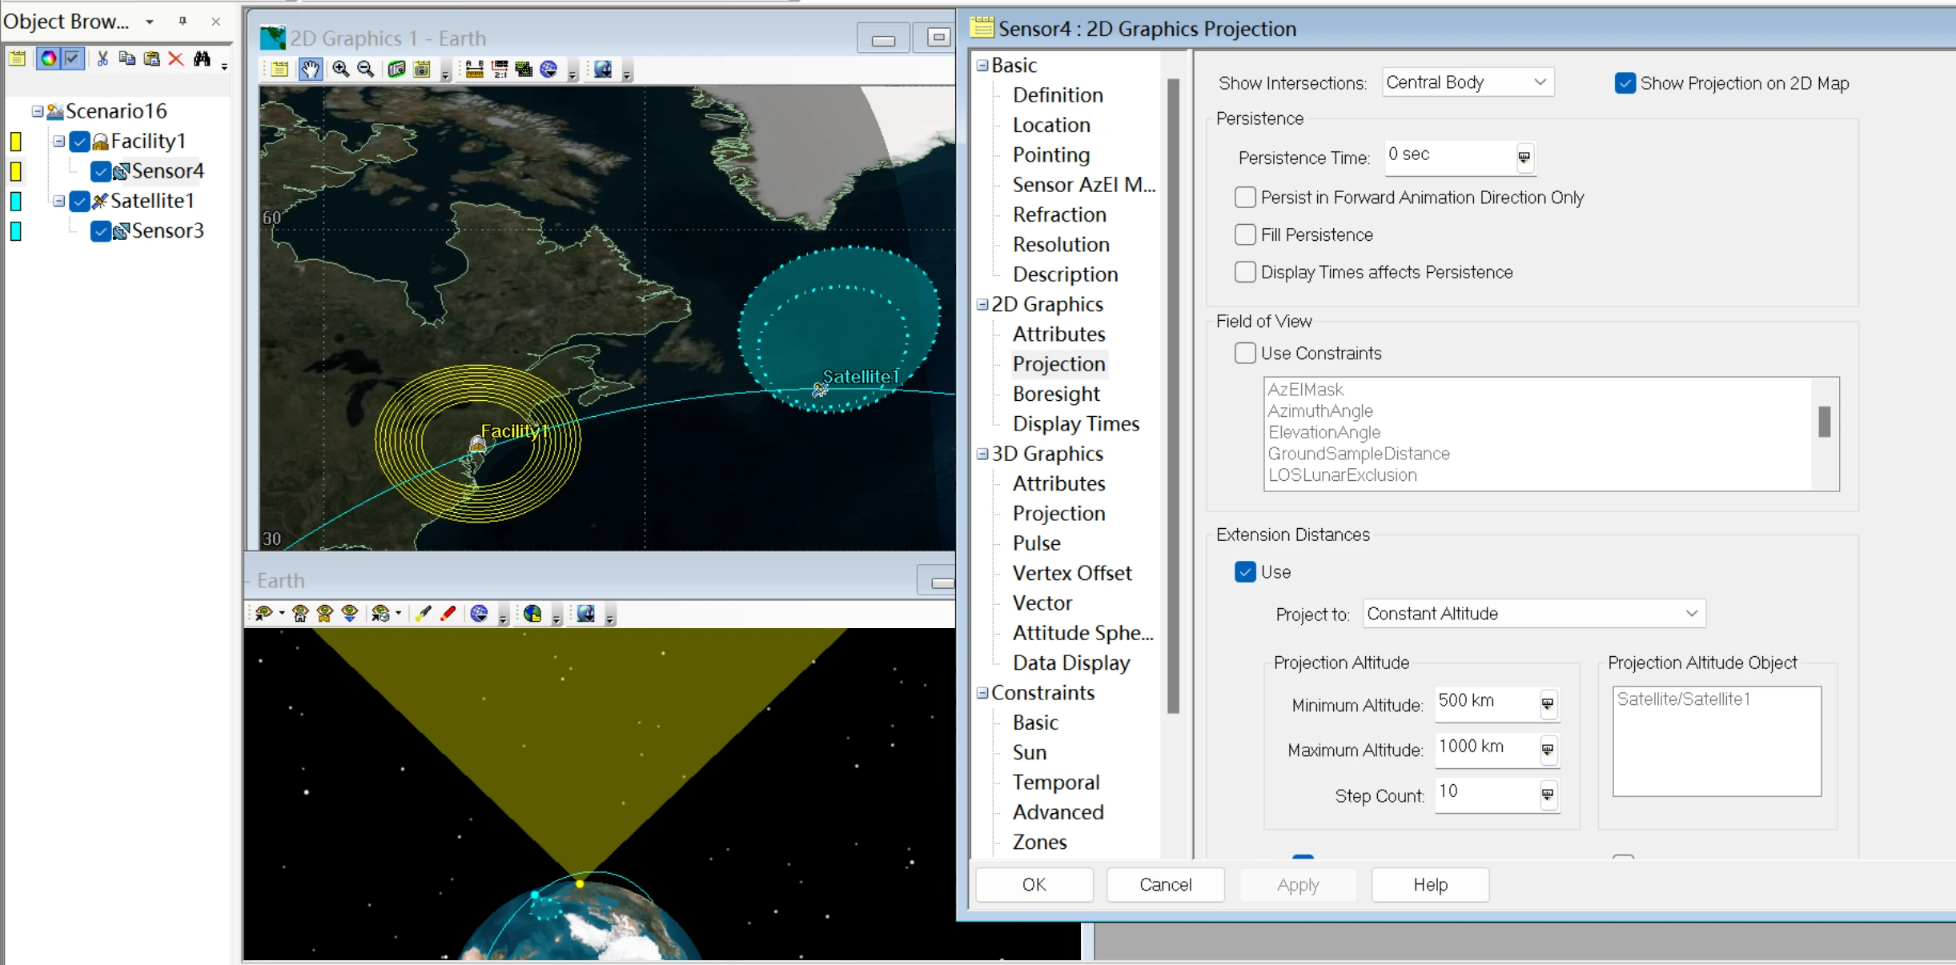Screen dimensions: 1956x965
Task: Click the red pencil annotation icon
Action: (448, 614)
